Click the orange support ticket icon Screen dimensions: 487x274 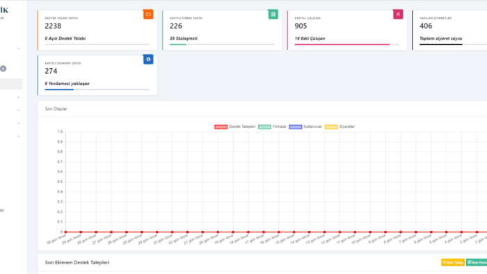[148, 15]
